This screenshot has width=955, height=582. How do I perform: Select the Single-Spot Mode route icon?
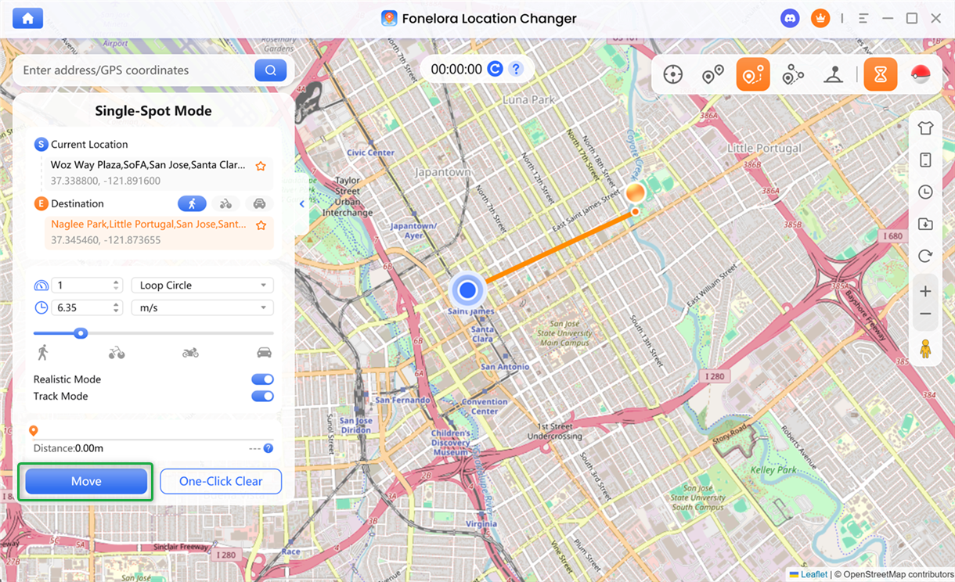click(x=753, y=75)
